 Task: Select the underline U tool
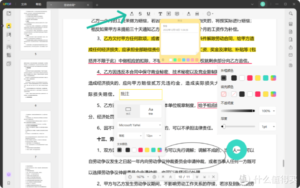(148, 14)
